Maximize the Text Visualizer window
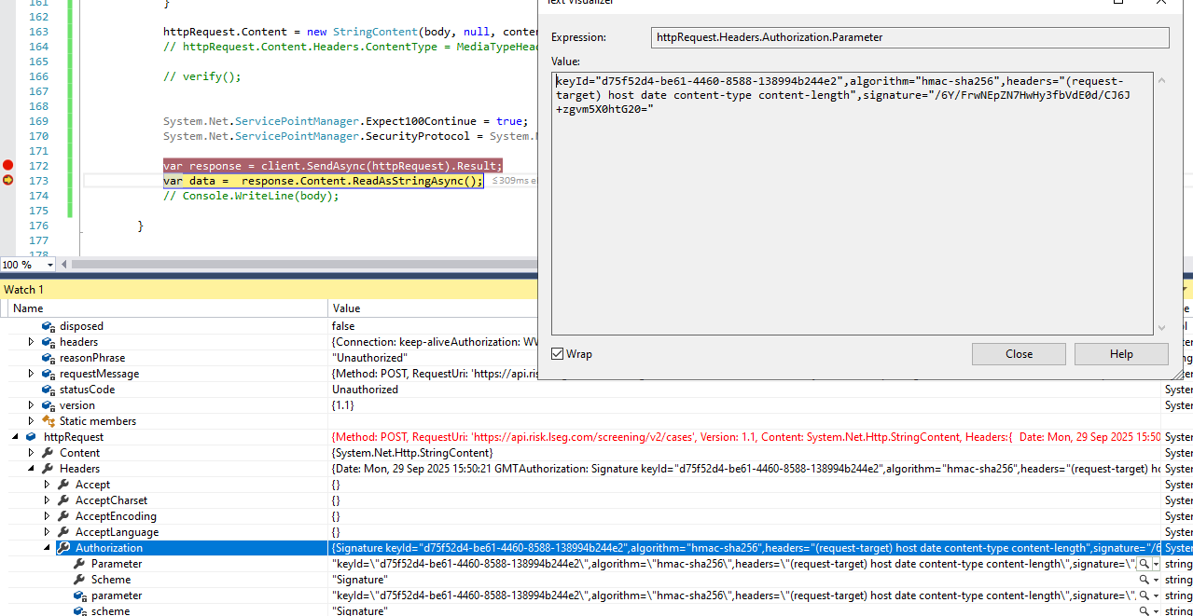 point(1118,3)
